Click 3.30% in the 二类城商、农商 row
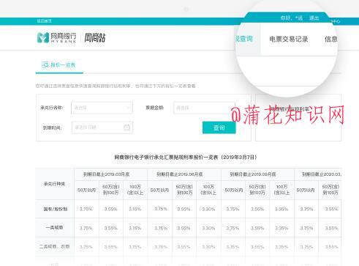This screenshot has width=359, height=266. 208,247
